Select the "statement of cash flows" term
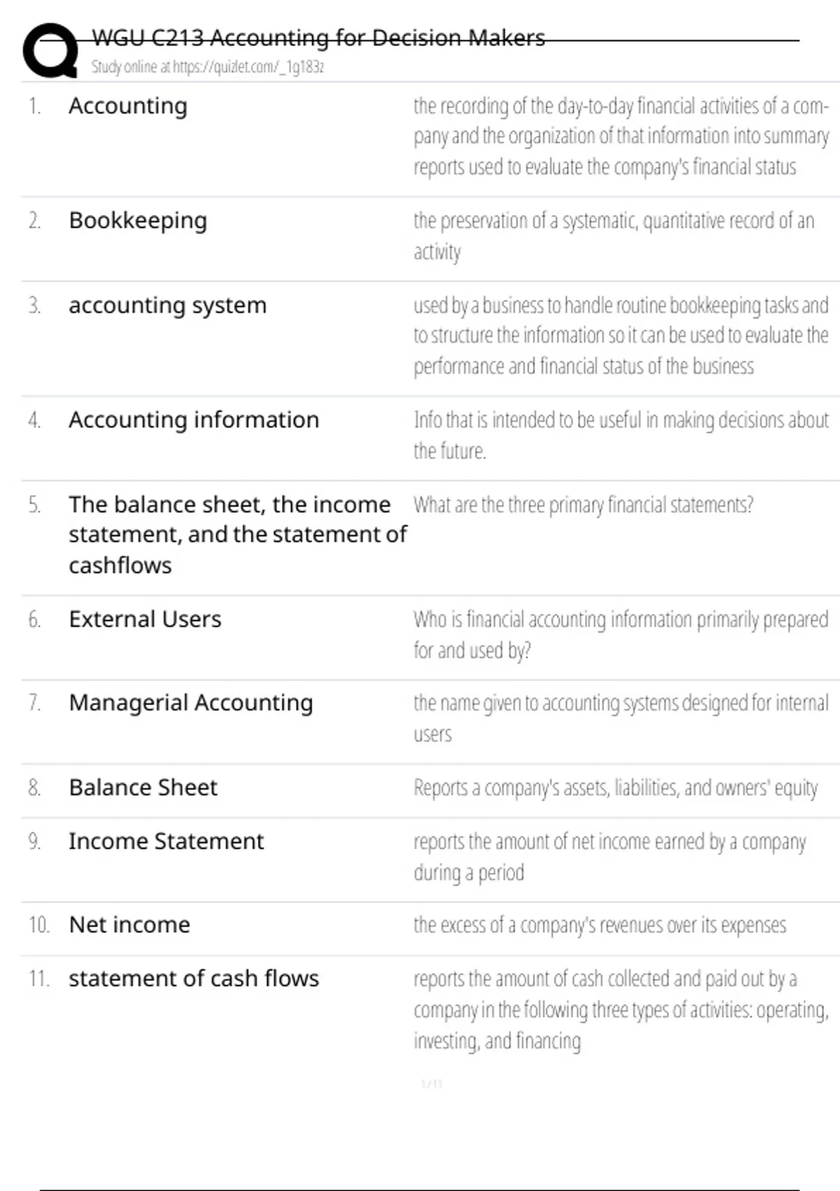Image resolution: width=840 pixels, height=1191 pixels. [x=194, y=979]
